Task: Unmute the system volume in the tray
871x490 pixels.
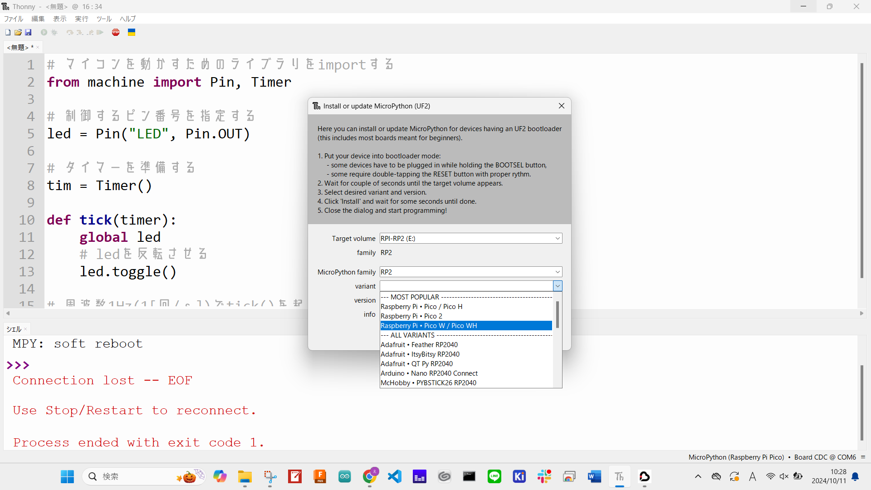Action: point(784,476)
